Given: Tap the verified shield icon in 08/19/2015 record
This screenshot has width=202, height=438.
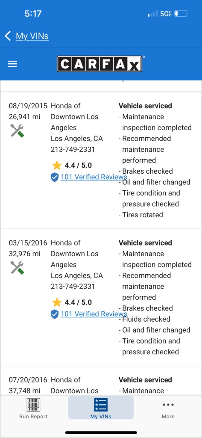Looking at the screenshot, I should pos(55,177).
